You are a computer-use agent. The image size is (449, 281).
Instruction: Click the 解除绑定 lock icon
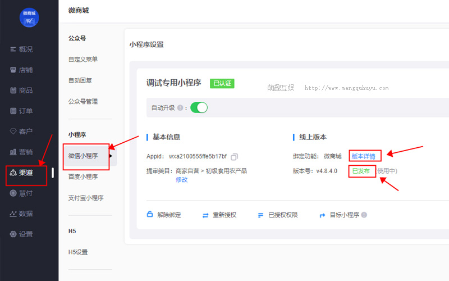(x=150, y=214)
